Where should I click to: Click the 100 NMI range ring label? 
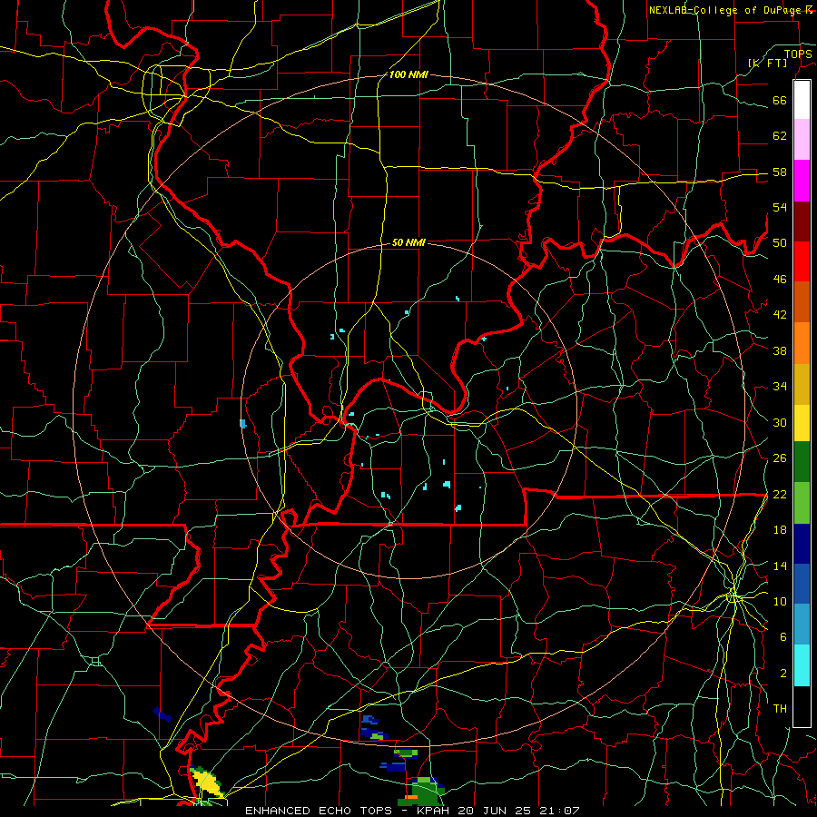click(x=408, y=74)
